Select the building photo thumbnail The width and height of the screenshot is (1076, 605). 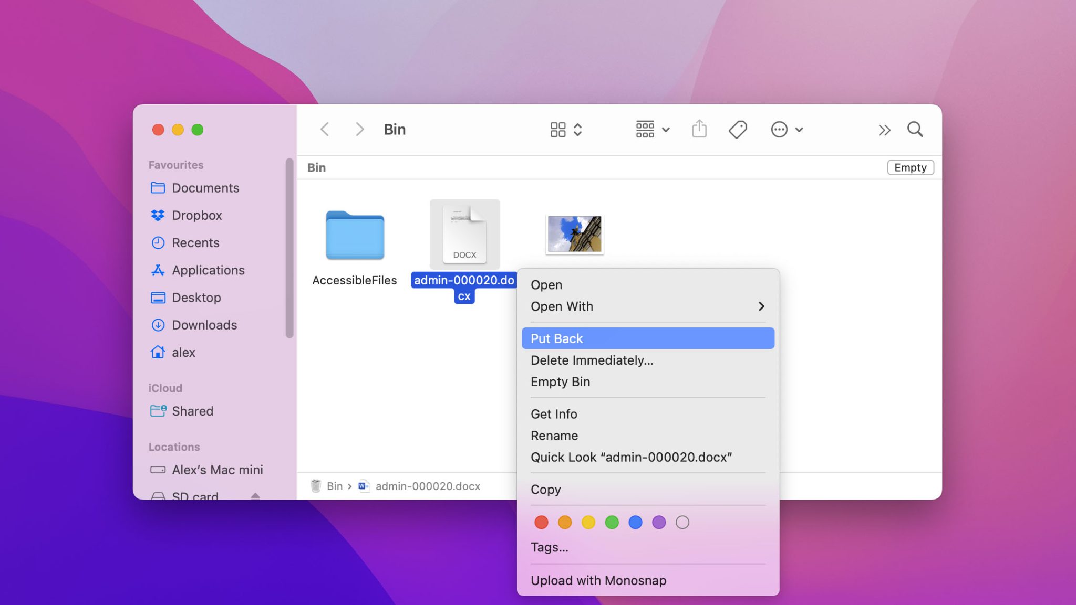574,234
